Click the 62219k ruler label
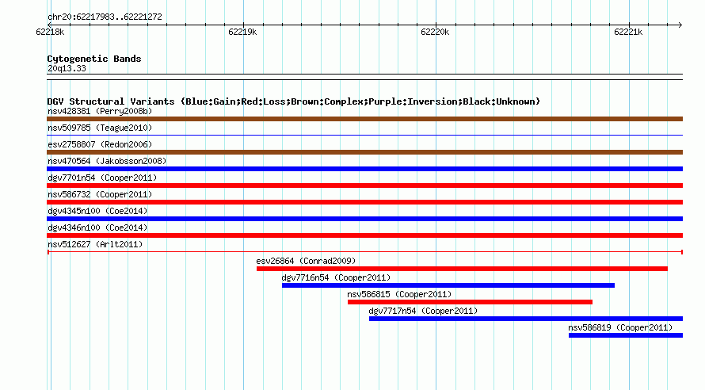 pyautogui.click(x=242, y=32)
